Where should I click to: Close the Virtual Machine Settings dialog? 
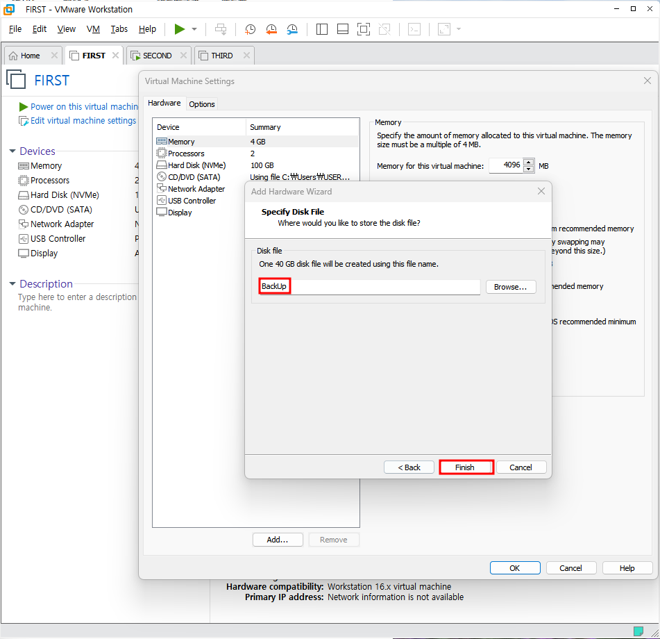[x=648, y=81]
